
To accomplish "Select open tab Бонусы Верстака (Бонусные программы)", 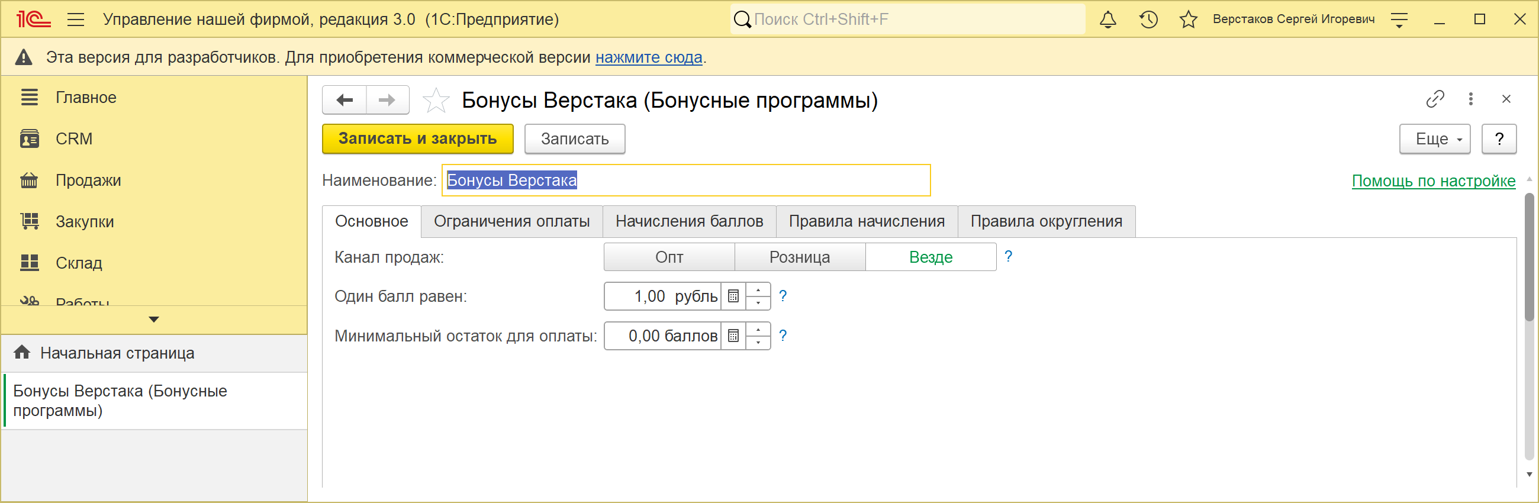I will click(154, 401).
